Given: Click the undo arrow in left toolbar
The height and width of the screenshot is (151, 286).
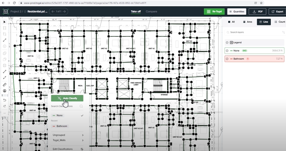Looking at the screenshot, I should [x=5, y=100].
